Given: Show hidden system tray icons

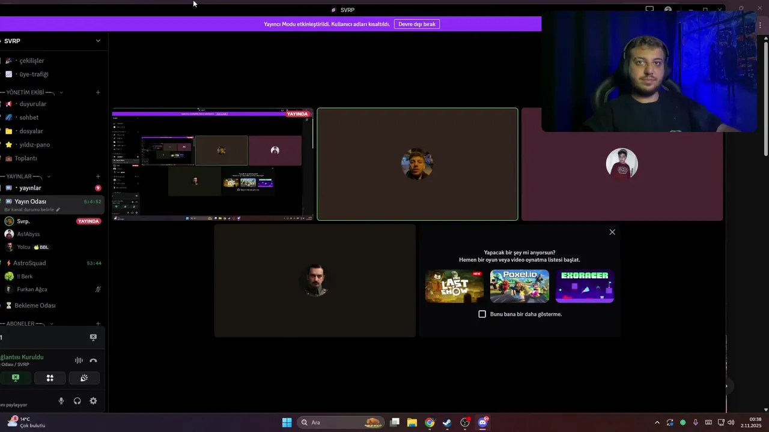Looking at the screenshot, I should 657,422.
